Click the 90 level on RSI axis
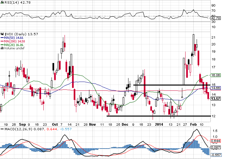 click(213, 6)
